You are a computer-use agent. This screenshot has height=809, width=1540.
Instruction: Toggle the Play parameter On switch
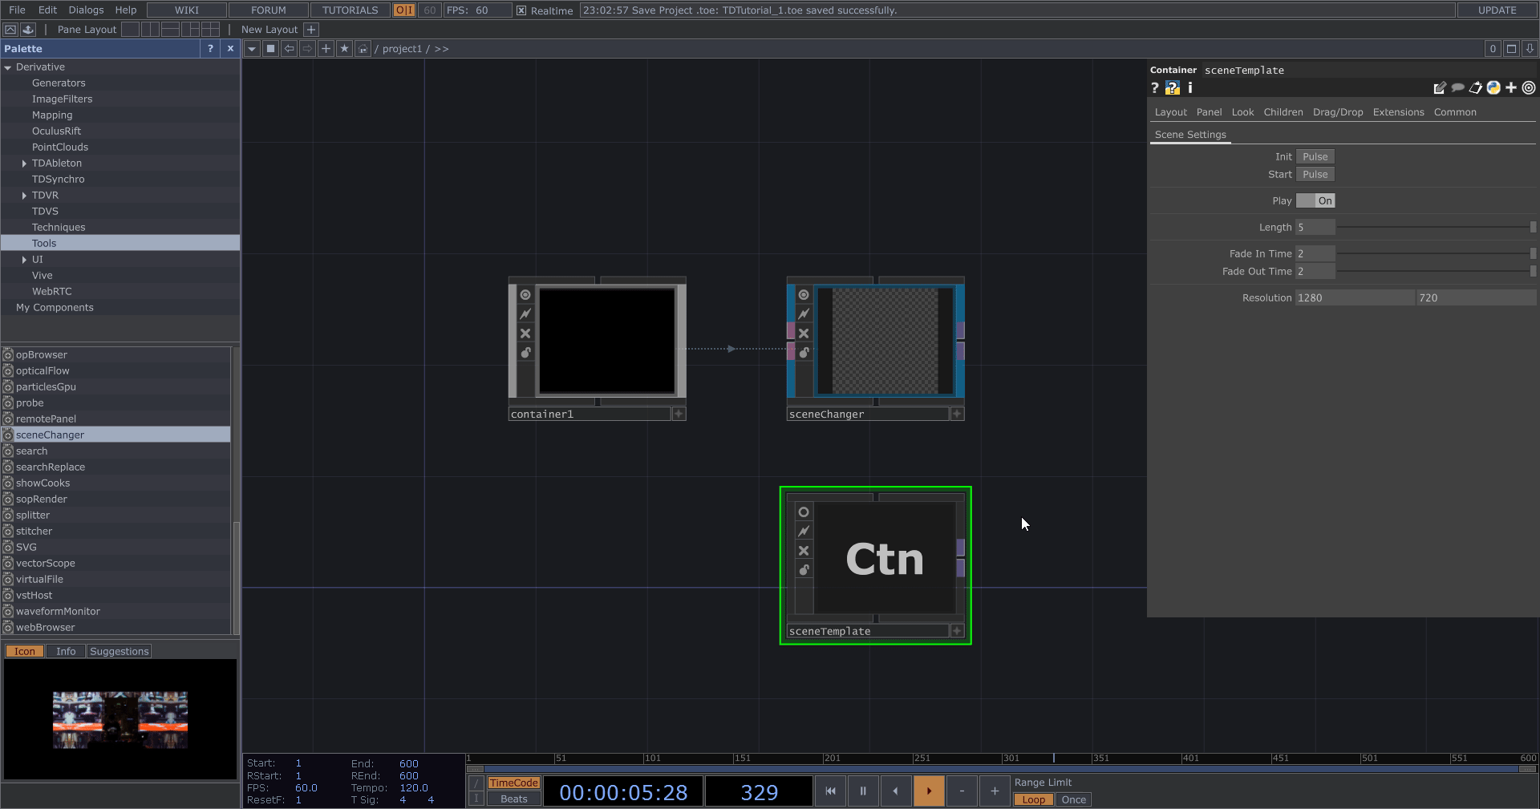(1315, 201)
